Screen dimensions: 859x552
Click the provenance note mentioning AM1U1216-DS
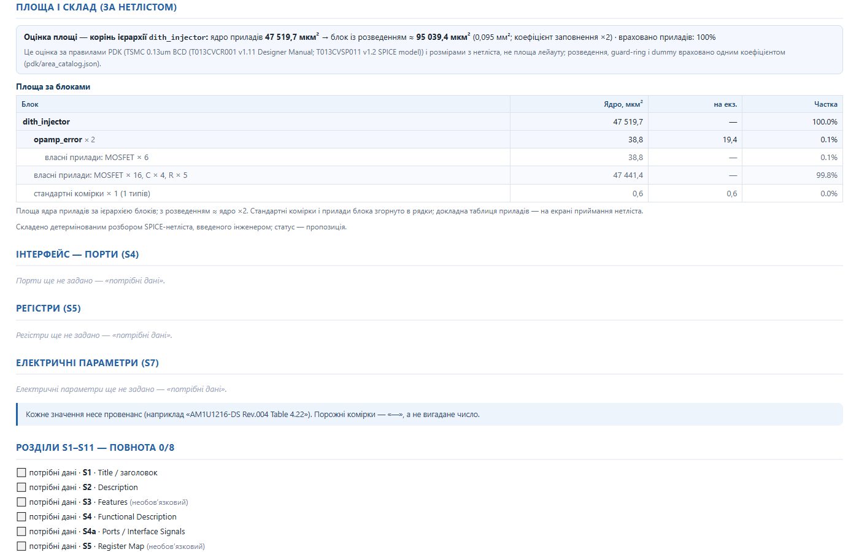[429, 414]
